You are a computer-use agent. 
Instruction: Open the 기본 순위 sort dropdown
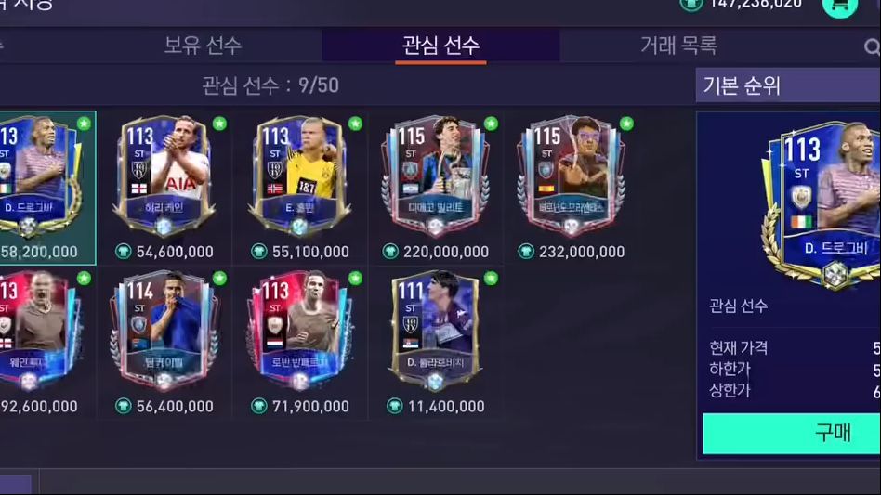(788, 85)
